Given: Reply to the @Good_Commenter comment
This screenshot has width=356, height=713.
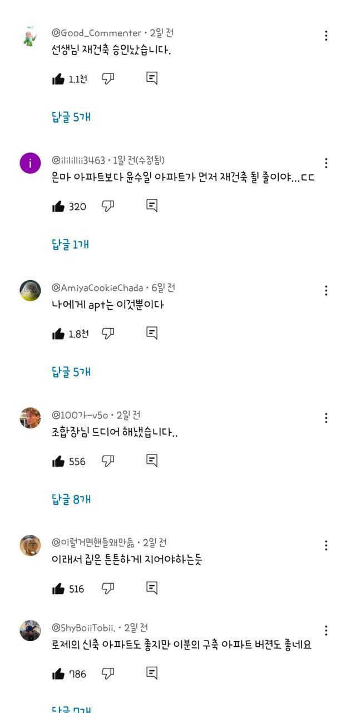Looking at the screenshot, I should [x=152, y=78].
